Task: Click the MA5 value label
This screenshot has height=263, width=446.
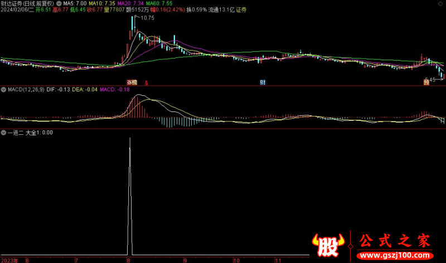Action: (x=75, y=3)
